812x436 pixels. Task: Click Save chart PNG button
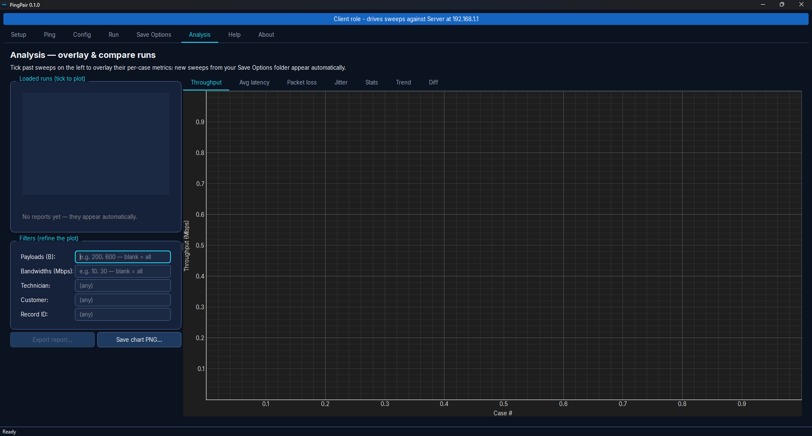139,340
